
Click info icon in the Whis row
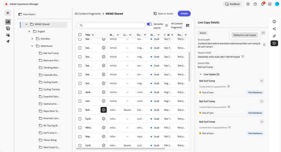tap(103, 128)
